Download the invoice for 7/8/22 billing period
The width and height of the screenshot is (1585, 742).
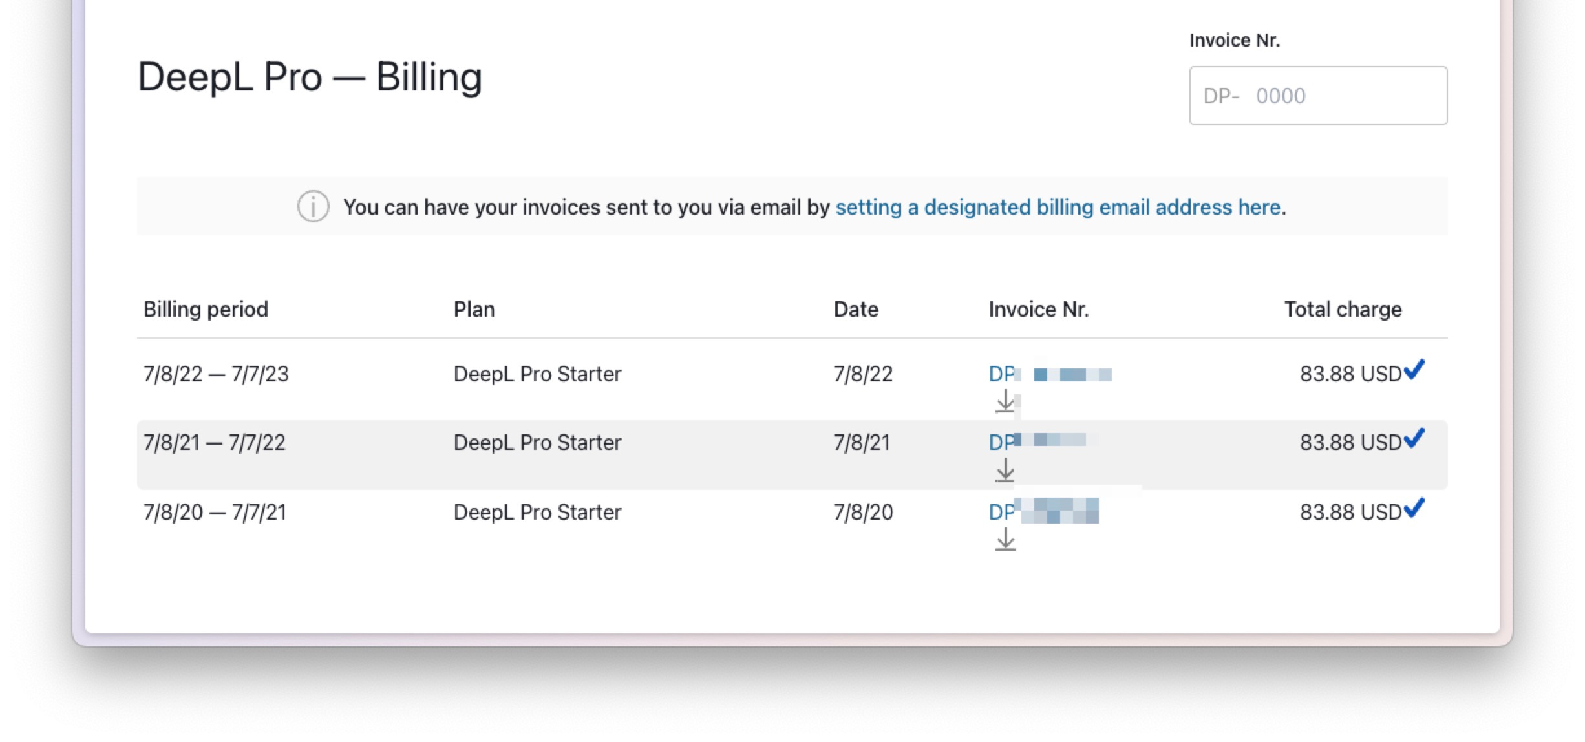tap(1005, 402)
